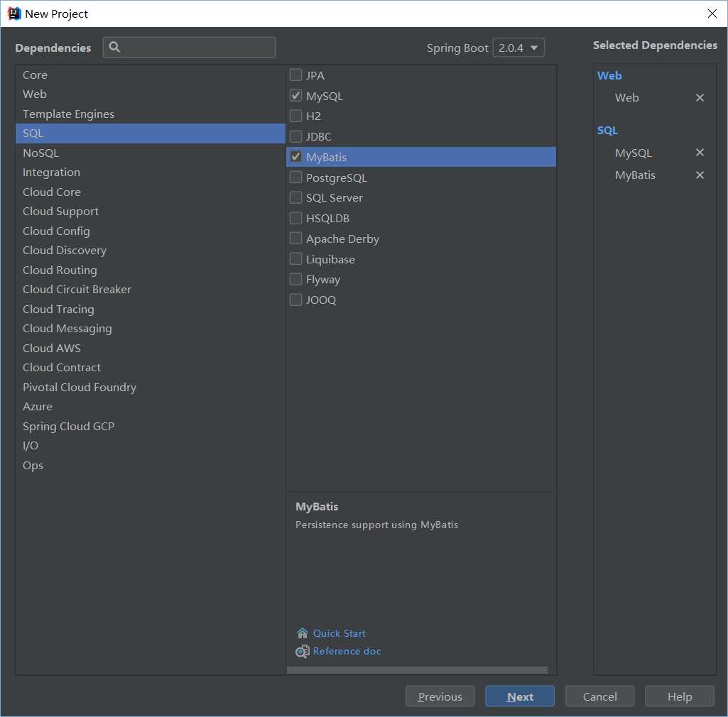Enable the JPA checkbox
Image resolution: width=728 pixels, height=717 pixels.
[296, 75]
